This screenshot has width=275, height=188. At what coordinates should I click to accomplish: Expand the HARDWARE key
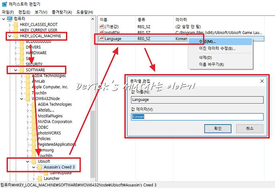pos(16,53)
